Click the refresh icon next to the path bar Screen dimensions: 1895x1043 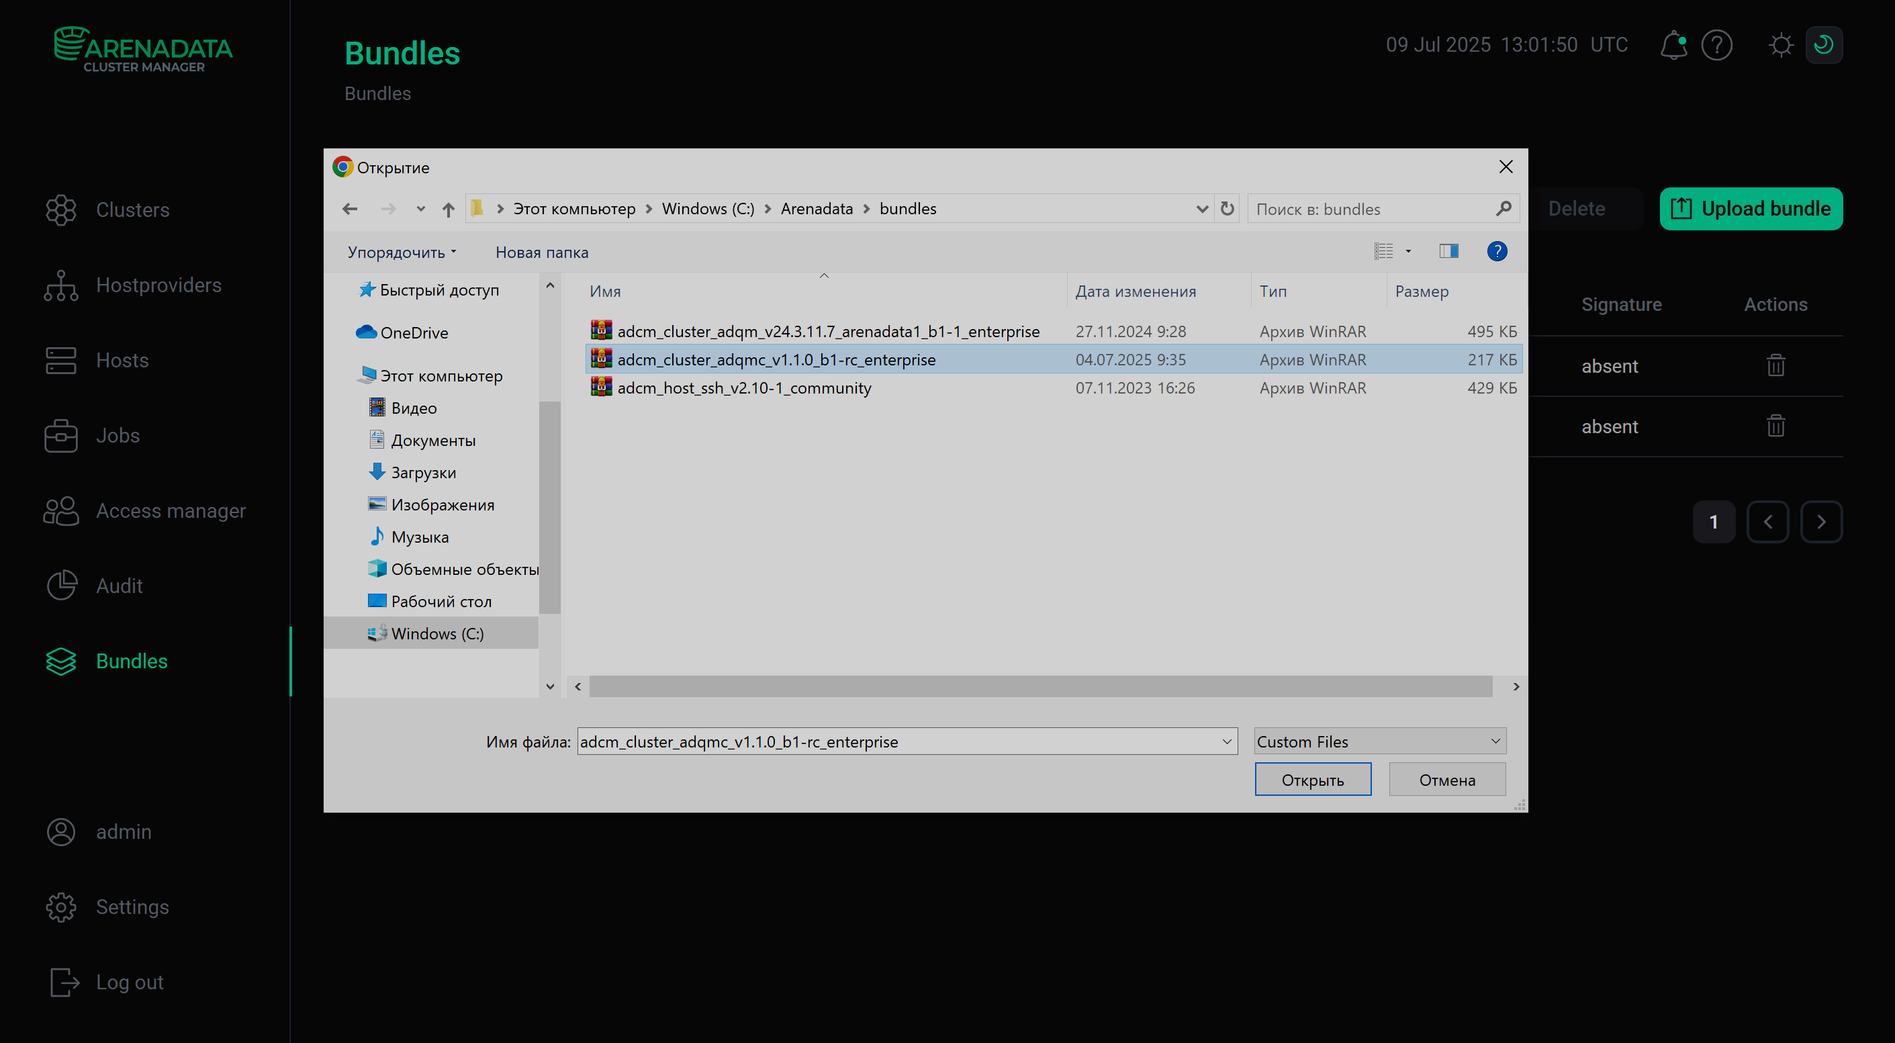(1227, 209)
